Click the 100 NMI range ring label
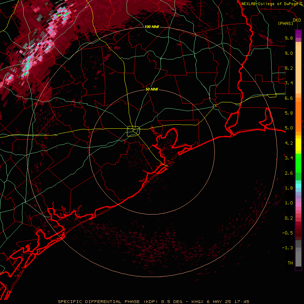 pyautogui.click(x=152, y=27)
